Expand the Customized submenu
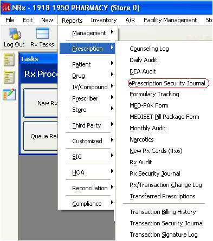 pyautogui.click(x=87, y=141)
